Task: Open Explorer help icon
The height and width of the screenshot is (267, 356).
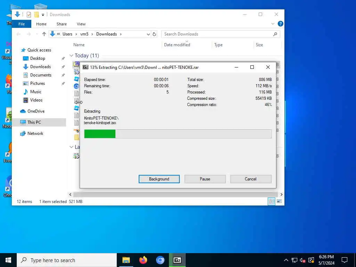Action: 281,24
